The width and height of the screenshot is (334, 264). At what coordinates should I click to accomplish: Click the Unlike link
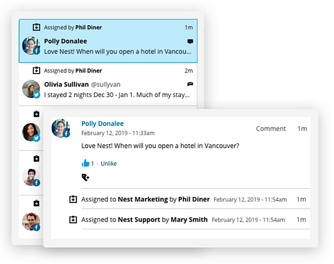[108, 164]
